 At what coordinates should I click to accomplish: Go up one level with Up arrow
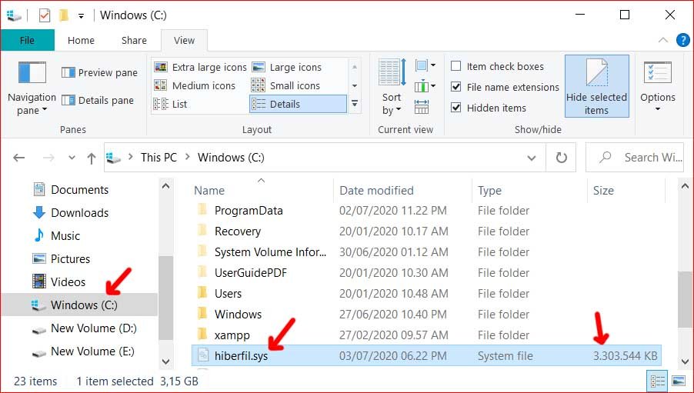point(92,158)
